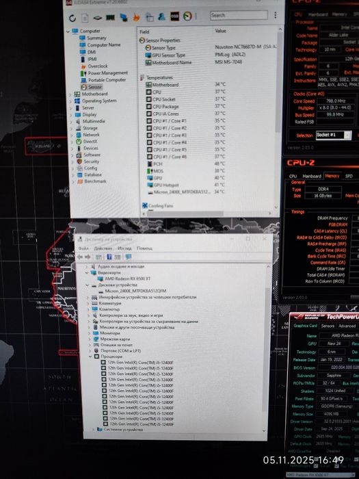This screenshot has width=359, height=479.
Task: Open the Действие menu in Device Manager
Action: (103, 248)
